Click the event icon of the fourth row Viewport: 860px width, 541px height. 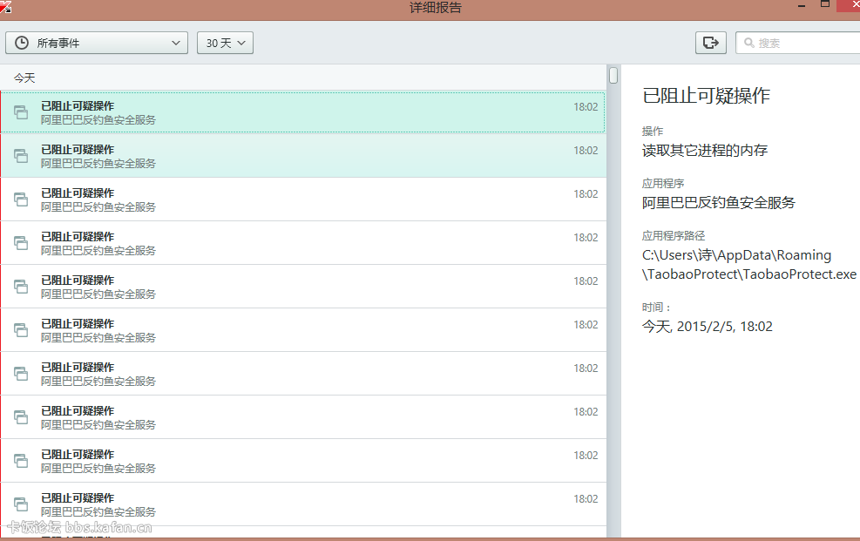coord(21,243)
